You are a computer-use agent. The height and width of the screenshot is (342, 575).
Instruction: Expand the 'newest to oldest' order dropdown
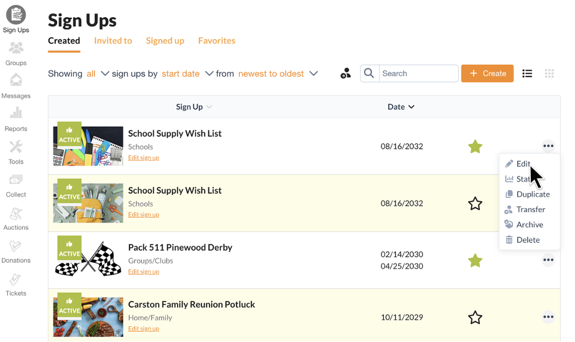278,74
